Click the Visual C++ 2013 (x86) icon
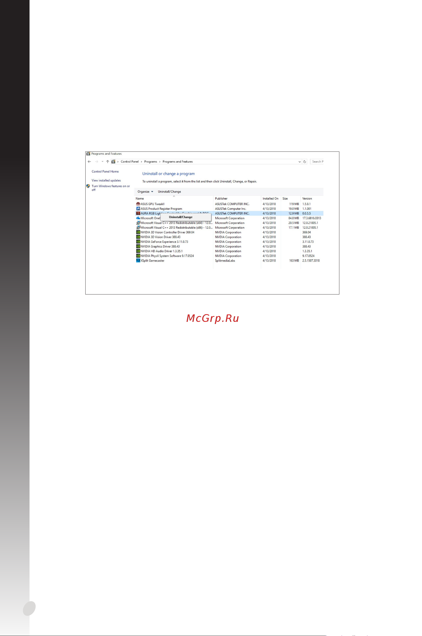The image size is (422, 636). pyautogui.click(x=138, y=228)
